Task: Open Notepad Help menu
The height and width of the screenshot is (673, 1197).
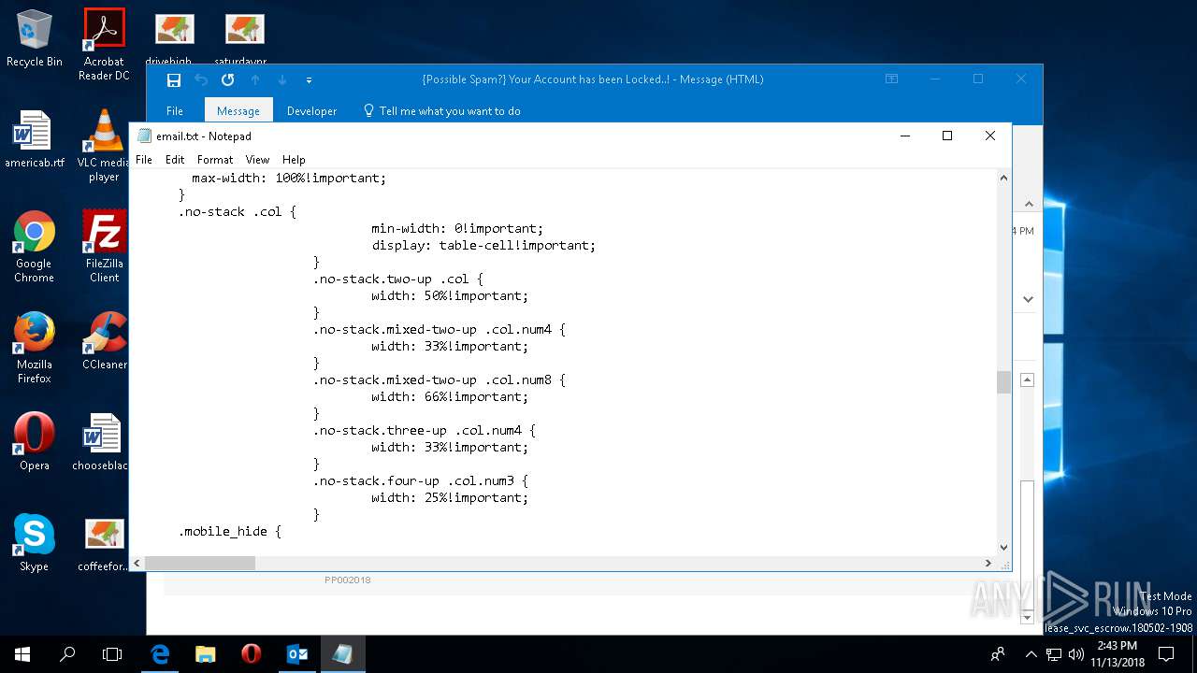Action: point(294,160)
